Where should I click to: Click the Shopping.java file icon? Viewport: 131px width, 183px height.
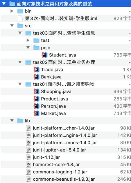[36, 91]
